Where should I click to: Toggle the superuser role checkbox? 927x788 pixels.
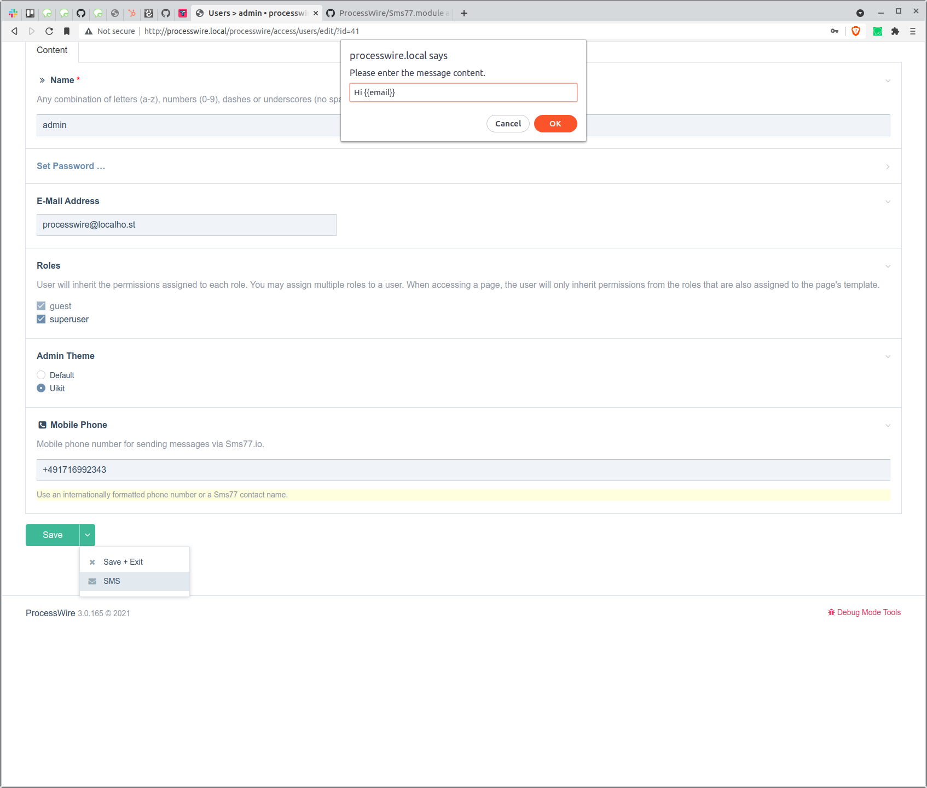pos(41,319)
